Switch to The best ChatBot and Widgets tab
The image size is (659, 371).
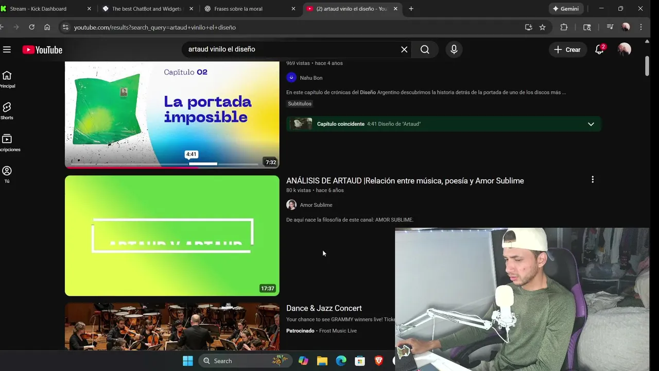tap(147, 9)
